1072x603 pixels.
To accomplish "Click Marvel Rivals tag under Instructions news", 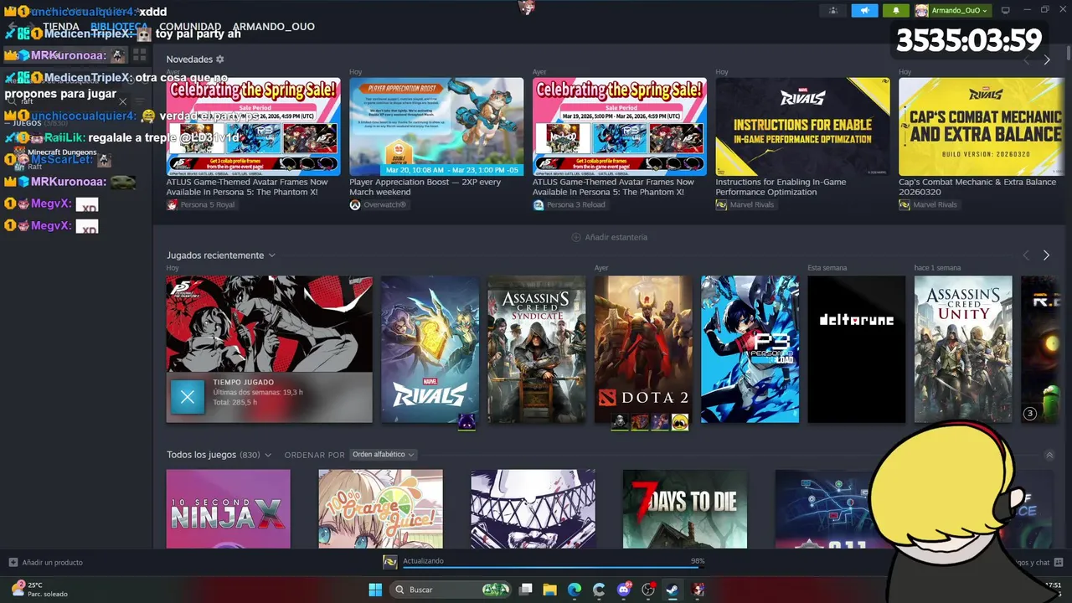I will point(745,204).
